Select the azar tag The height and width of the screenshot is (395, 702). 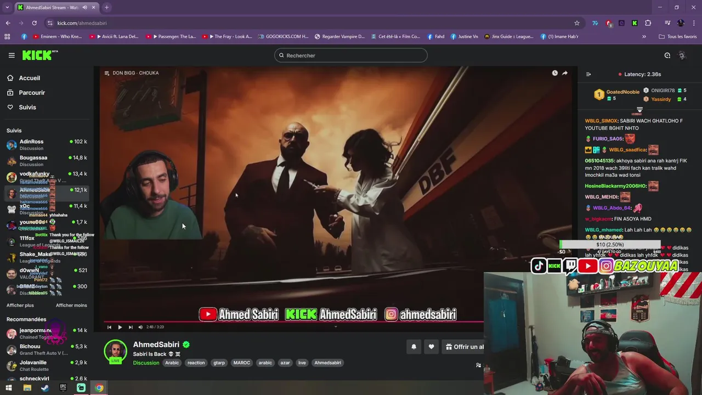(x=285, y=363)
